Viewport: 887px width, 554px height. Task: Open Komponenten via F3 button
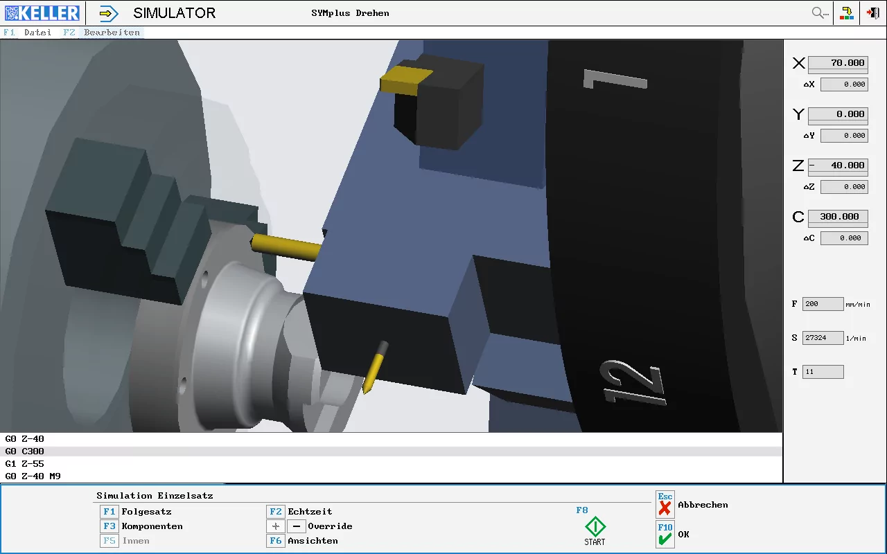point(109,526)
